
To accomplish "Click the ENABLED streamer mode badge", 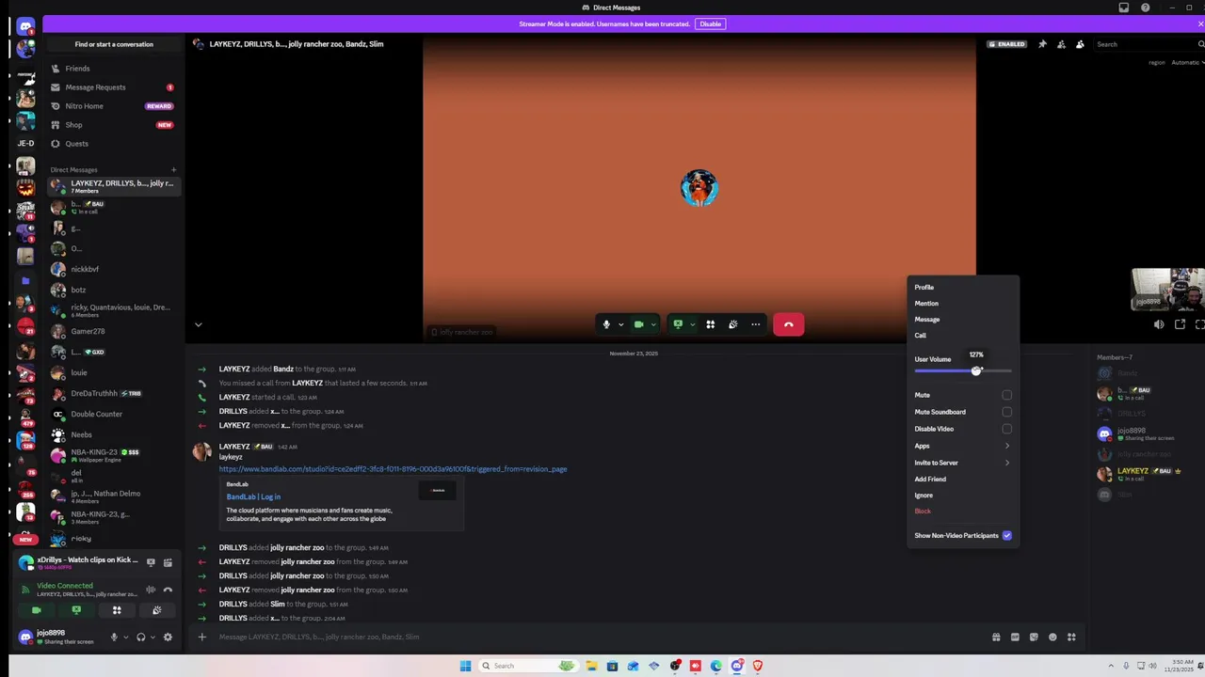I will pyautogui.click(x=1006, y=44).
